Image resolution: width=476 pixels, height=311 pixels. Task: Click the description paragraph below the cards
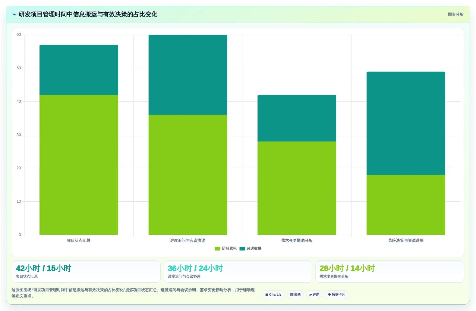pyautogui.click(x=133, y=293)
